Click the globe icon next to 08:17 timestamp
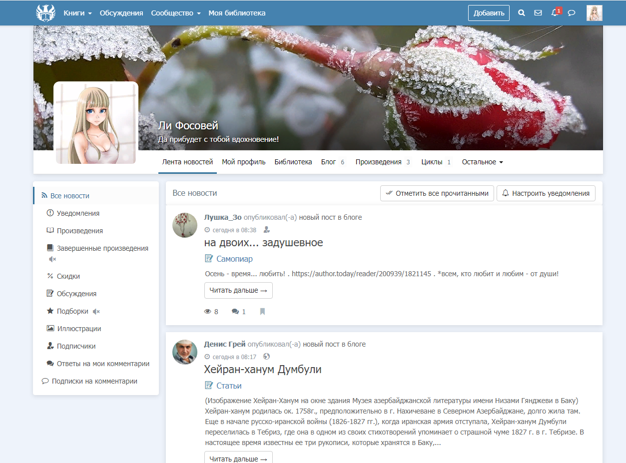The image size is (626, 463). click(266, 357)
